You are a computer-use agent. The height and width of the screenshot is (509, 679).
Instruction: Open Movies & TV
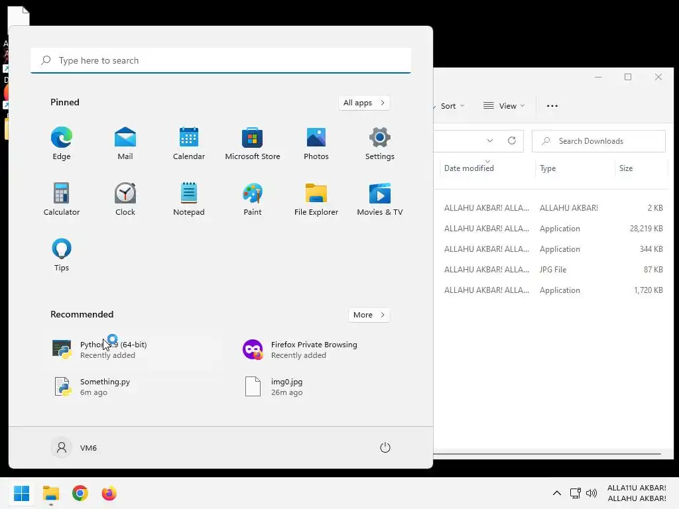(380, 199)
